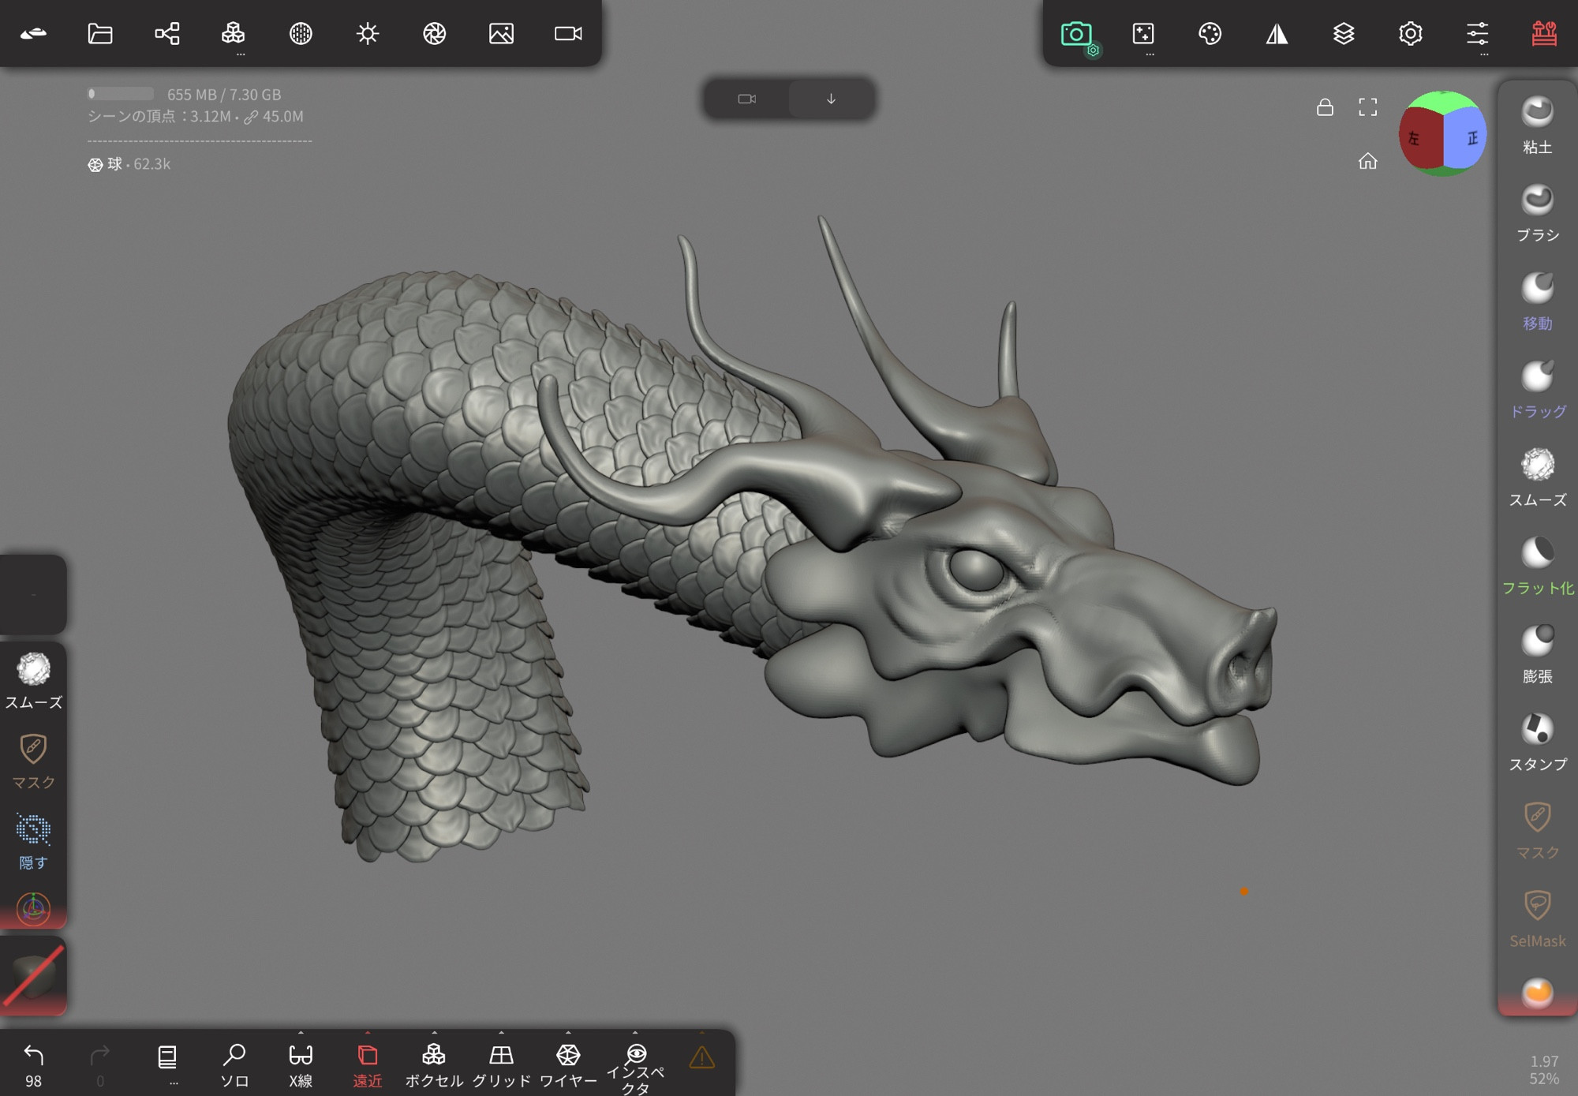Select the left-side マスク shortcut
The width and height of the screenshot is (1578, 1096).
(x=33, y=761)
